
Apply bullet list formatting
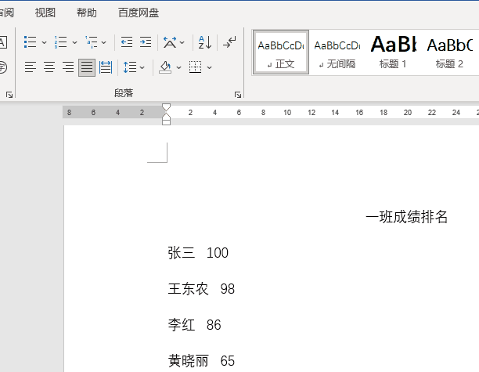click(x=31, y=42)
